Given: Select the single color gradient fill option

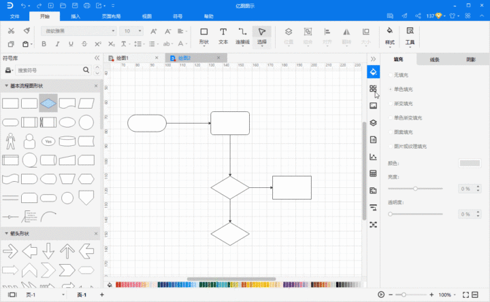Looking at the screenshot, I should [x=406, y=118].
